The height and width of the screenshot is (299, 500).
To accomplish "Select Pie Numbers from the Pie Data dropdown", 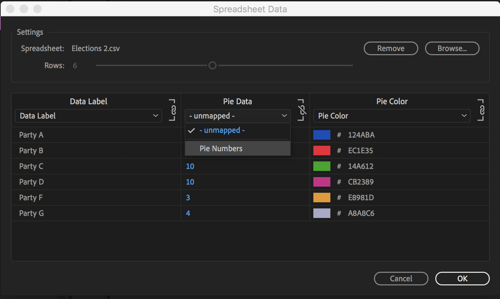I will click(x=221, y=148).
